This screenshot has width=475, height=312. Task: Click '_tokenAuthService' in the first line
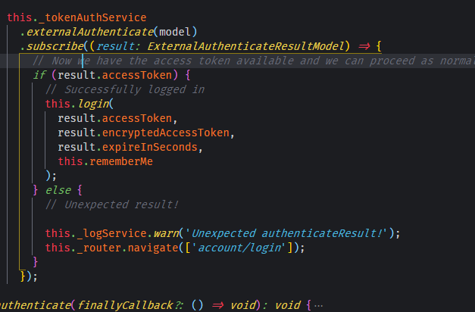[92, 17]
